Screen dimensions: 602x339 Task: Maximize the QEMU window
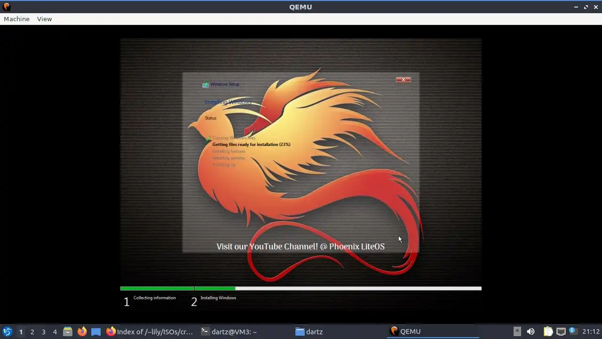pos(586,7)
